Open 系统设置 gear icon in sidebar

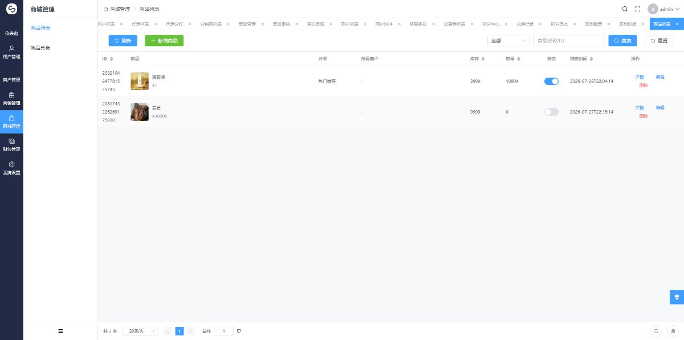coord(11,164)
